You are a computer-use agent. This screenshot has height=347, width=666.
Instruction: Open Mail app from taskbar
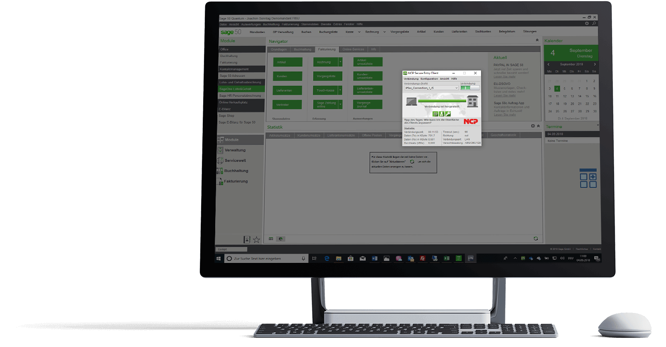(362, 258)
